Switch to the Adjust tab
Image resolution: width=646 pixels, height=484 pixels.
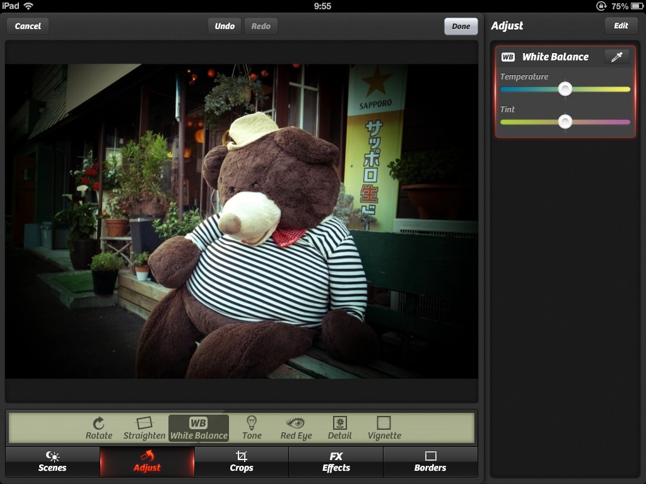(147, 461)
